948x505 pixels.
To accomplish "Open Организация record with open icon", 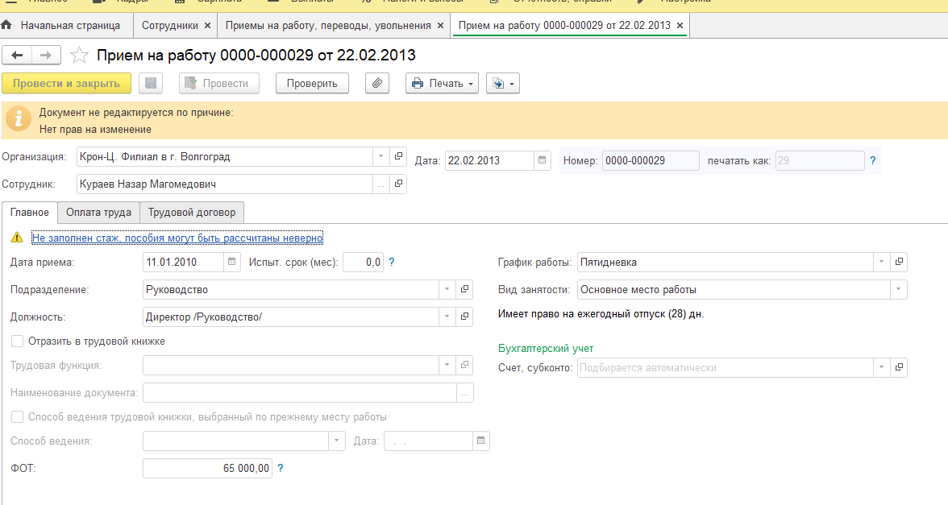I will coord(398,157).
